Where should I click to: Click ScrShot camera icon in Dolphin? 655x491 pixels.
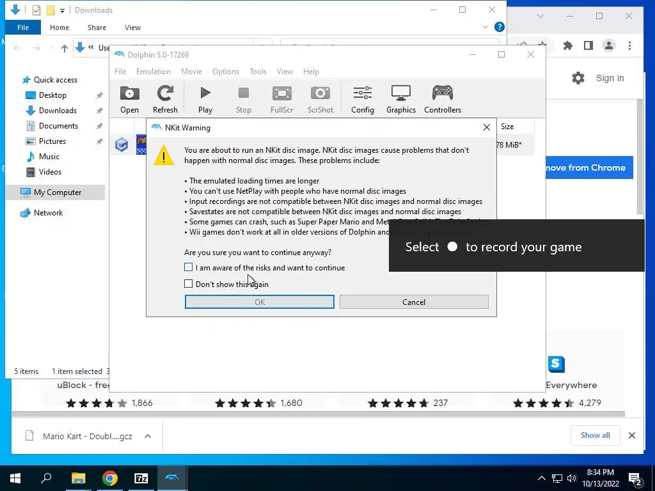pos(320,99)
